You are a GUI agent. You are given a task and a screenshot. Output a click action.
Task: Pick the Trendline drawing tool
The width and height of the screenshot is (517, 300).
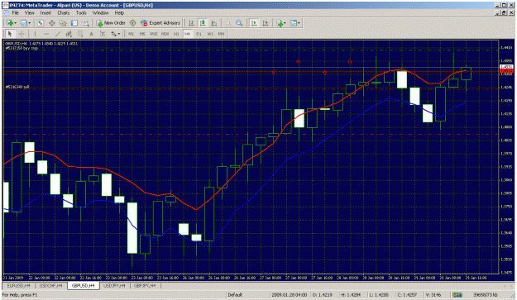point(58,34)
